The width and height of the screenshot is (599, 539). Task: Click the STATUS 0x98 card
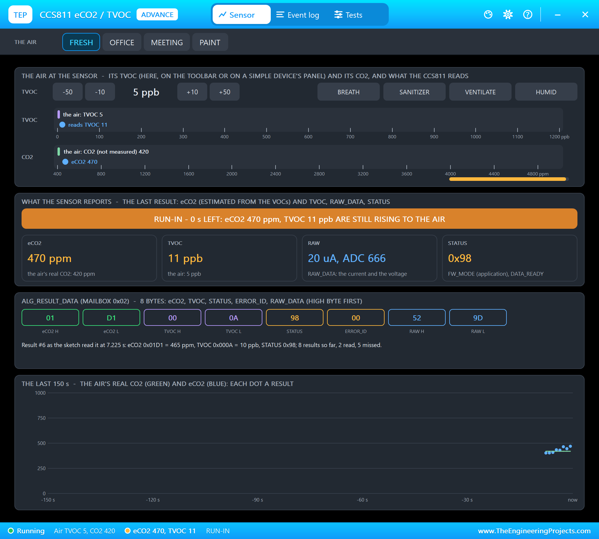(510, 258)
